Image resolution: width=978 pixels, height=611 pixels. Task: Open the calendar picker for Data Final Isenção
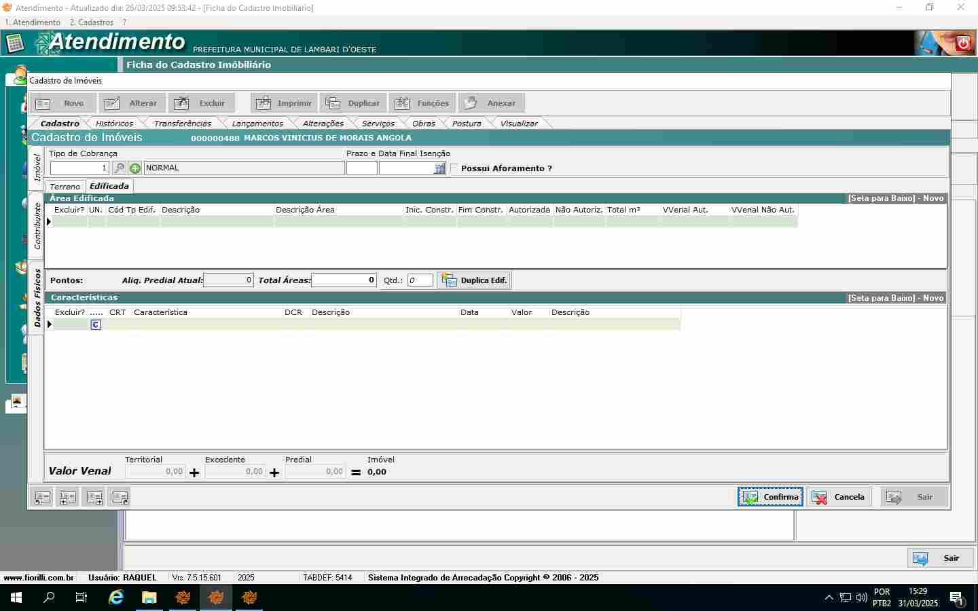point(439,168)
